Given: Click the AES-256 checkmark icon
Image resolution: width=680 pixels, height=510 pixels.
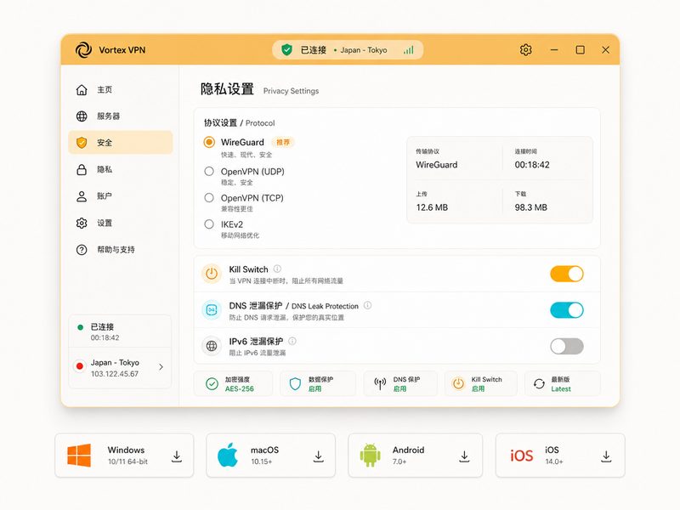Looking at the screenshot, I should coord(212,384).
